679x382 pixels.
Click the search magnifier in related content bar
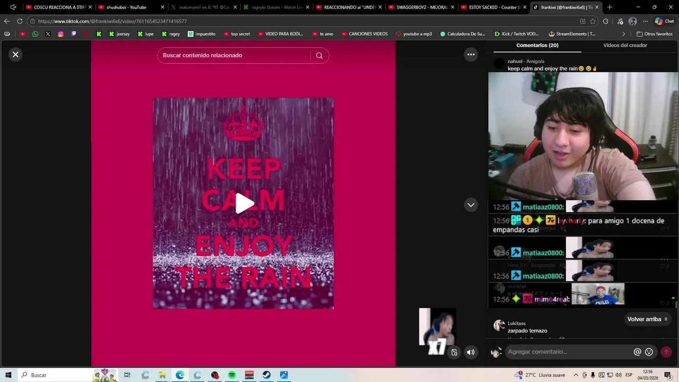319,55
